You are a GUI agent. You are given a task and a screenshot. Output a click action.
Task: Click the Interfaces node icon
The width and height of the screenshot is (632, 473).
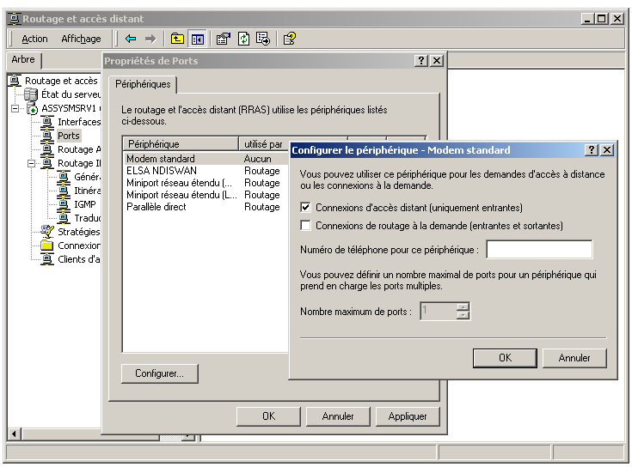point(47,122)
